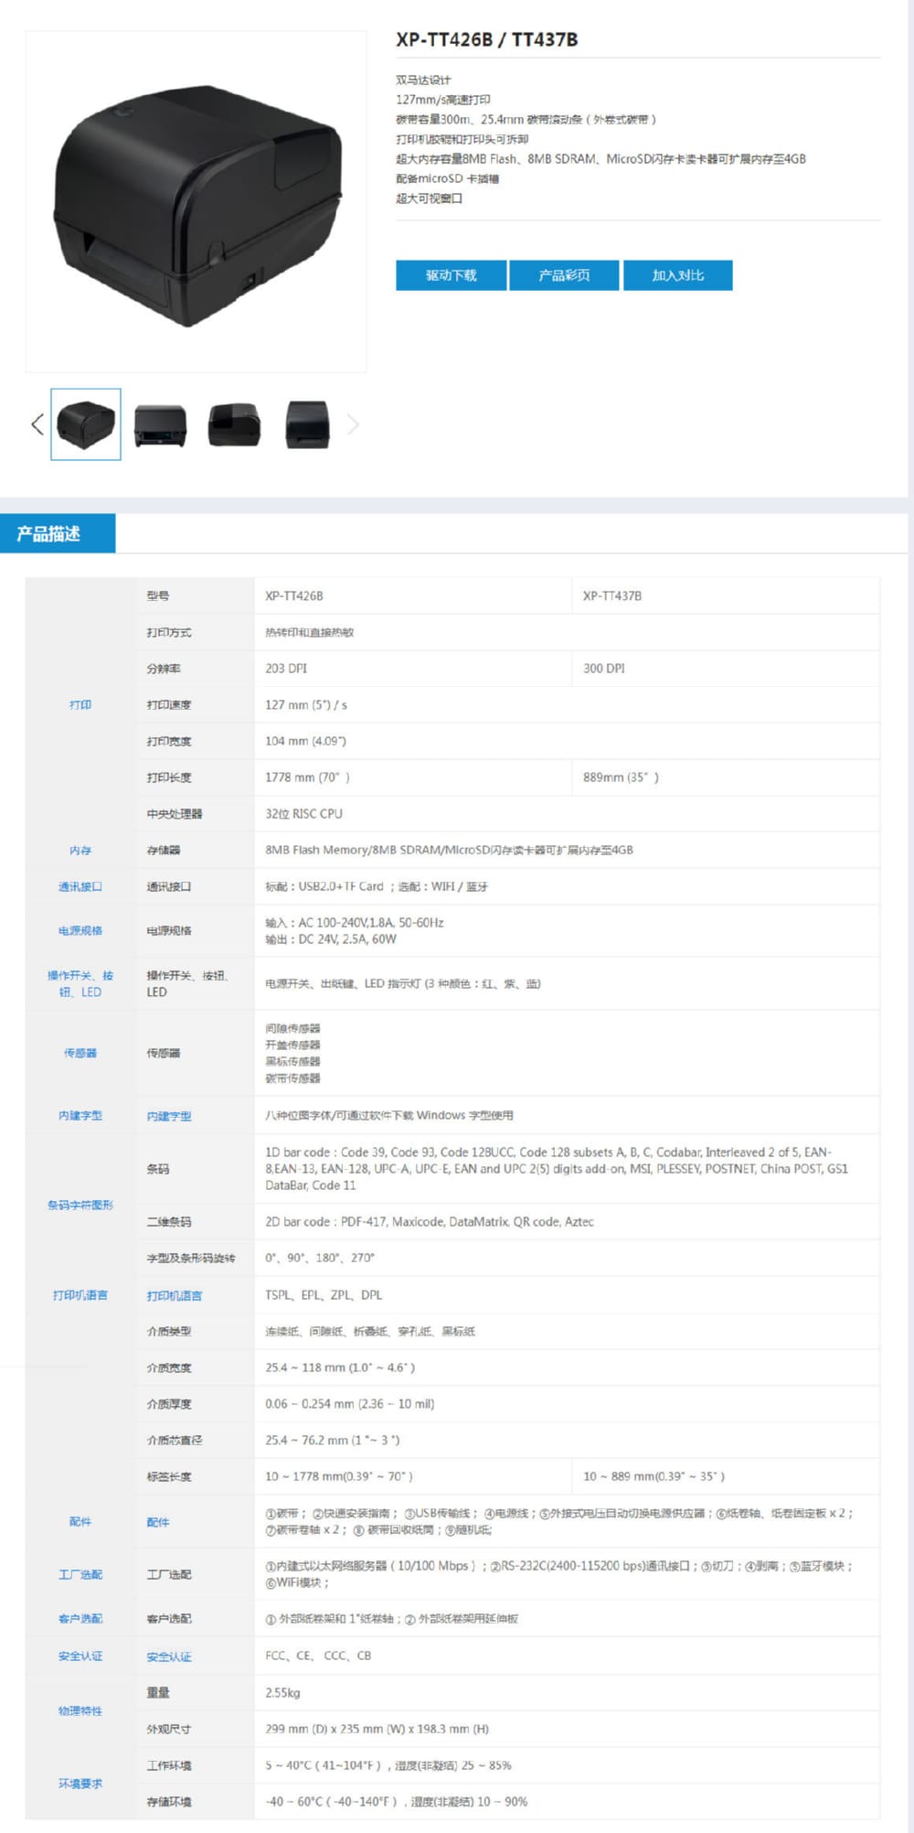The image size is (914, 1833).
Task: Select the third printer thumbnail (side view)
Action: pos(234,425)
